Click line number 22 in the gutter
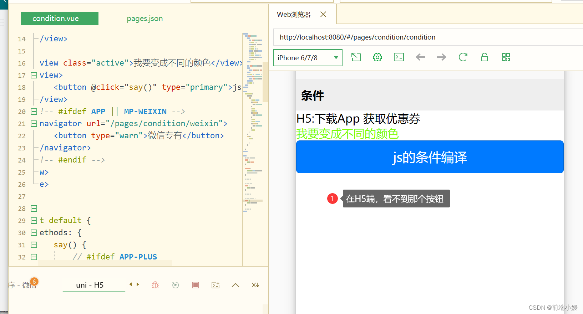This screenshot has height=314, width=583. point(22,136)
